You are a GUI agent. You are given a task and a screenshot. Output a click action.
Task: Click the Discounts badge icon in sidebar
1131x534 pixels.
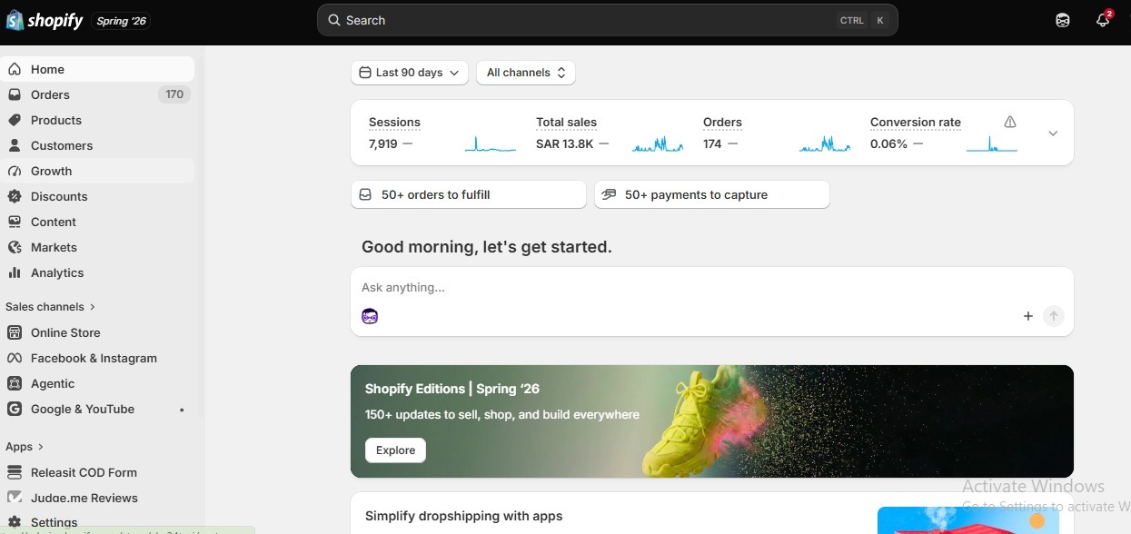coord(15,196)
